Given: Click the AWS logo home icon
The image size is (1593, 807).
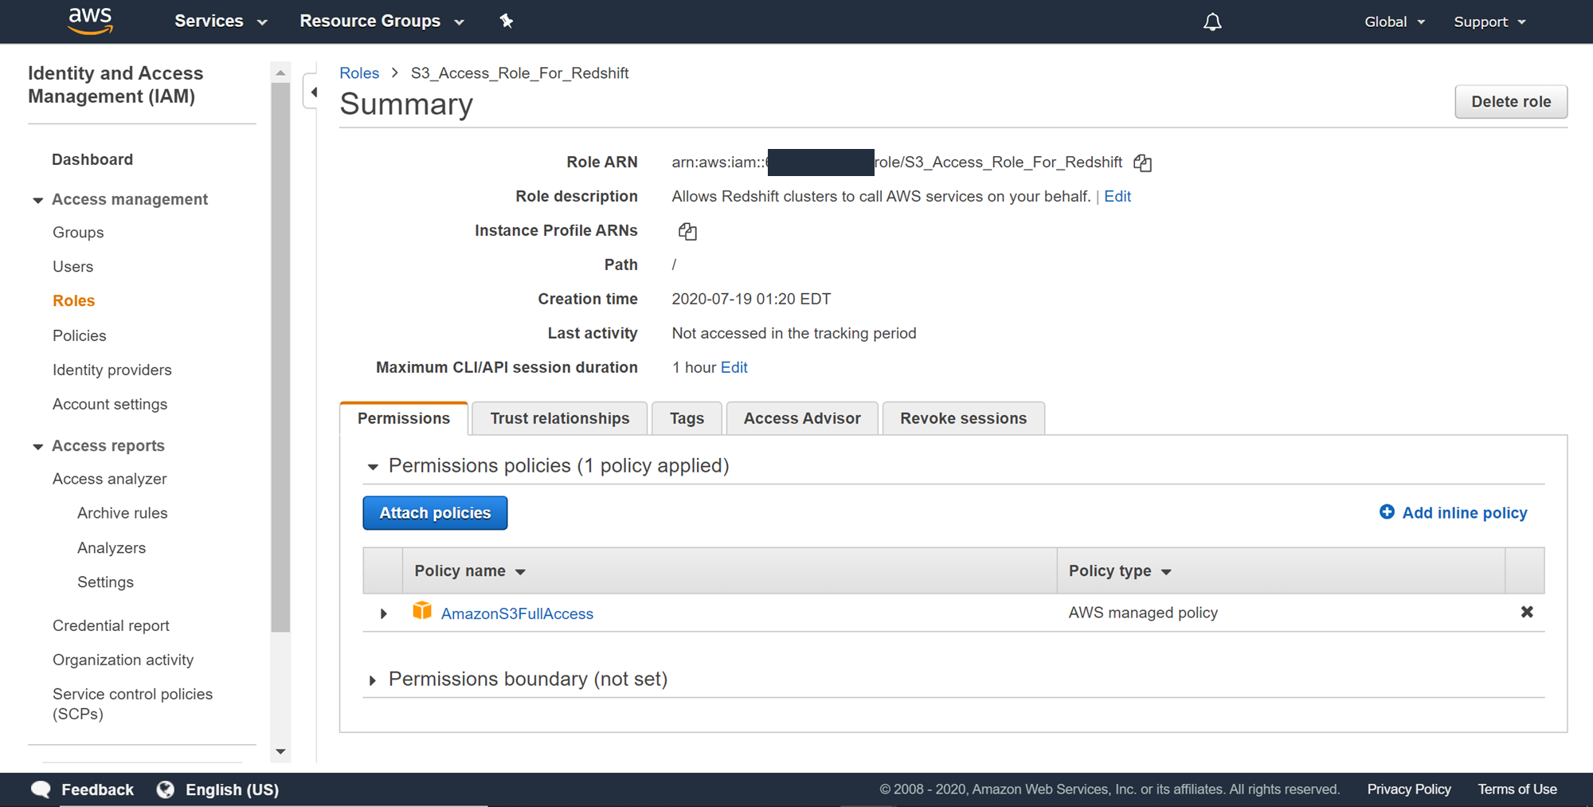Looking at the screenshot, I should (x=90, y=22).
